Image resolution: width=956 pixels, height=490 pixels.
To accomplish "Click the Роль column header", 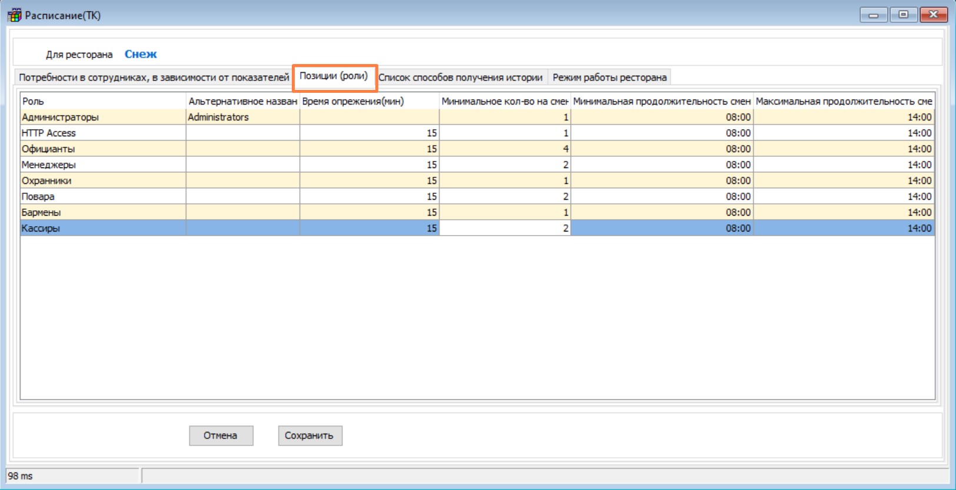I will (x=103, y=101).
